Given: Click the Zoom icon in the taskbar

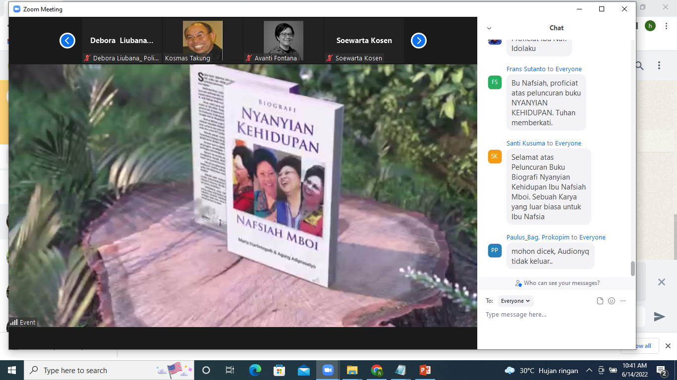Looking at the screenshot, I should tap(328, 370).
